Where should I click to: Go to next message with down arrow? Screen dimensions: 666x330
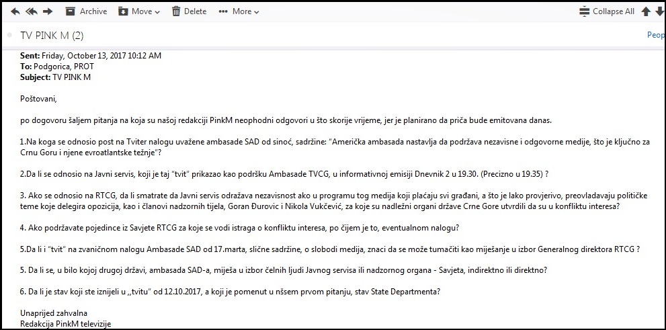coord(660,11)
